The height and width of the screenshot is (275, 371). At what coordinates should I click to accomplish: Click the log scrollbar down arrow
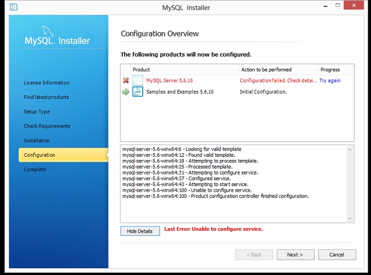(x=350, y=218)
